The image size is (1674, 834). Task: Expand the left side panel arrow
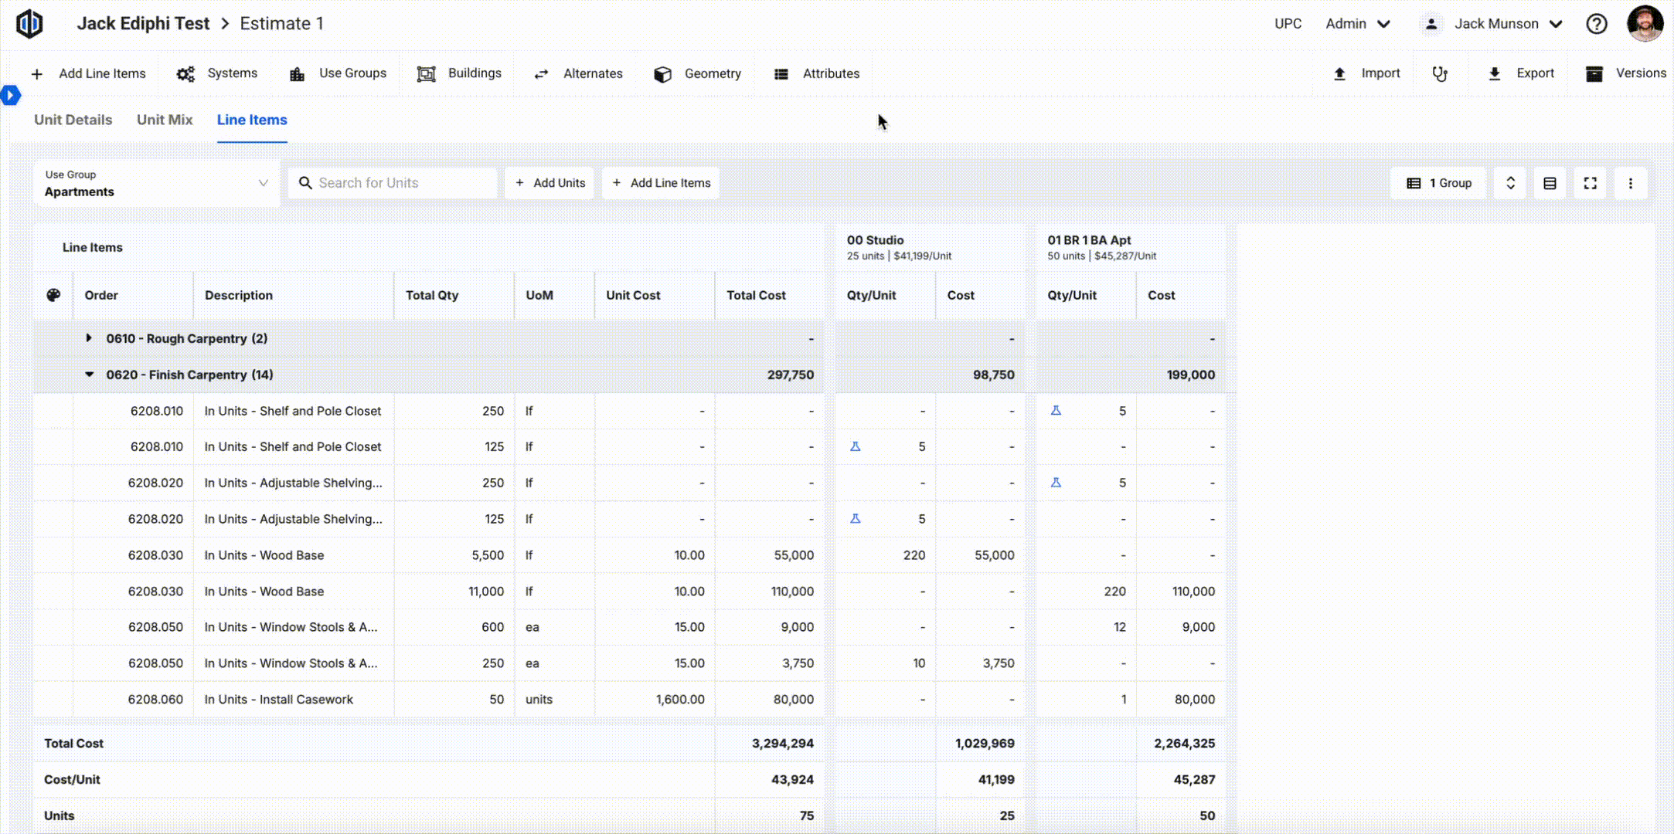(x=10, y=95)
